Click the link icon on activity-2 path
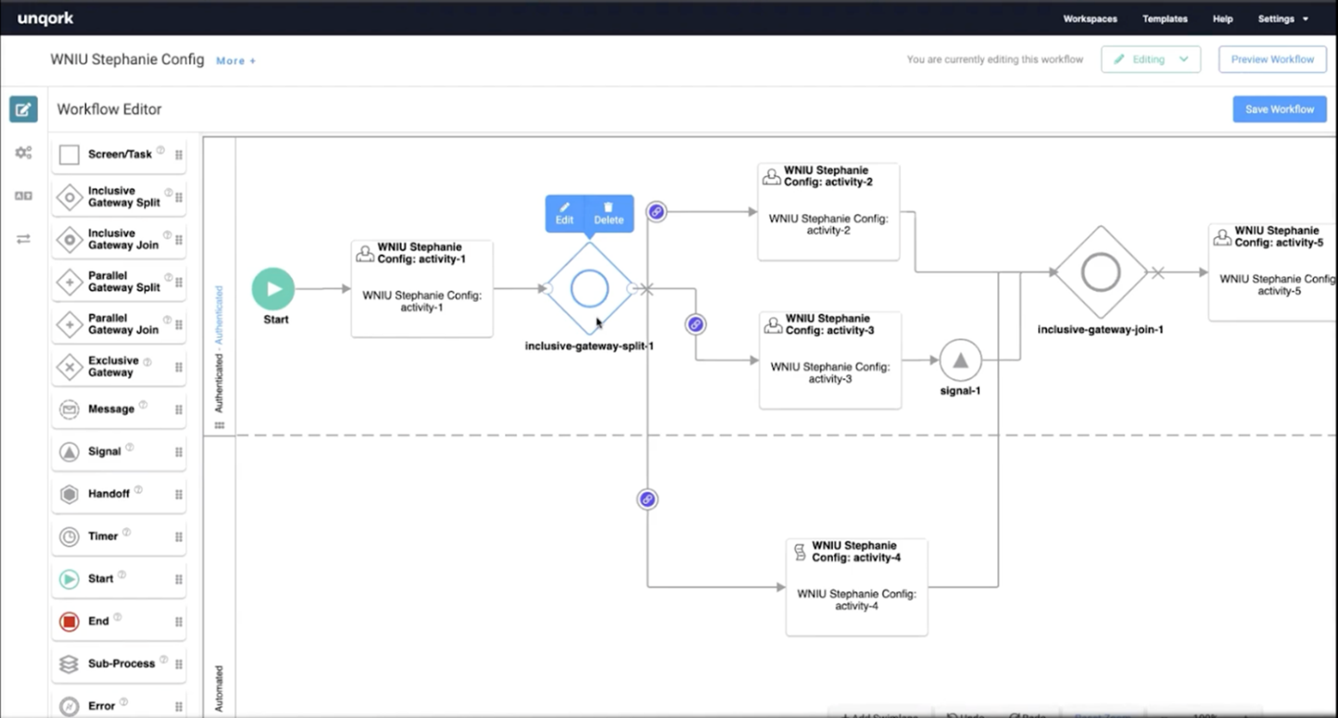 [656, 211]
